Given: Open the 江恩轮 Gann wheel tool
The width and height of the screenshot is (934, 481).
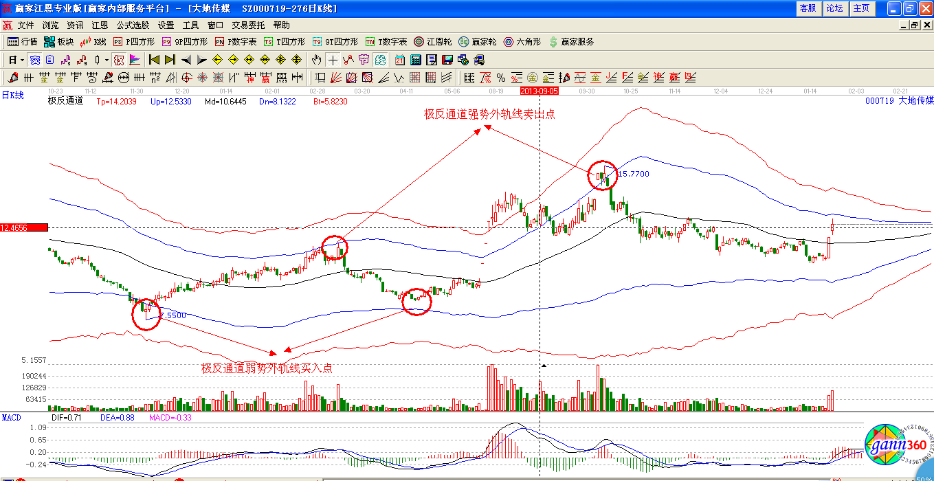Looking at the screenshot, I should point(433,42).
